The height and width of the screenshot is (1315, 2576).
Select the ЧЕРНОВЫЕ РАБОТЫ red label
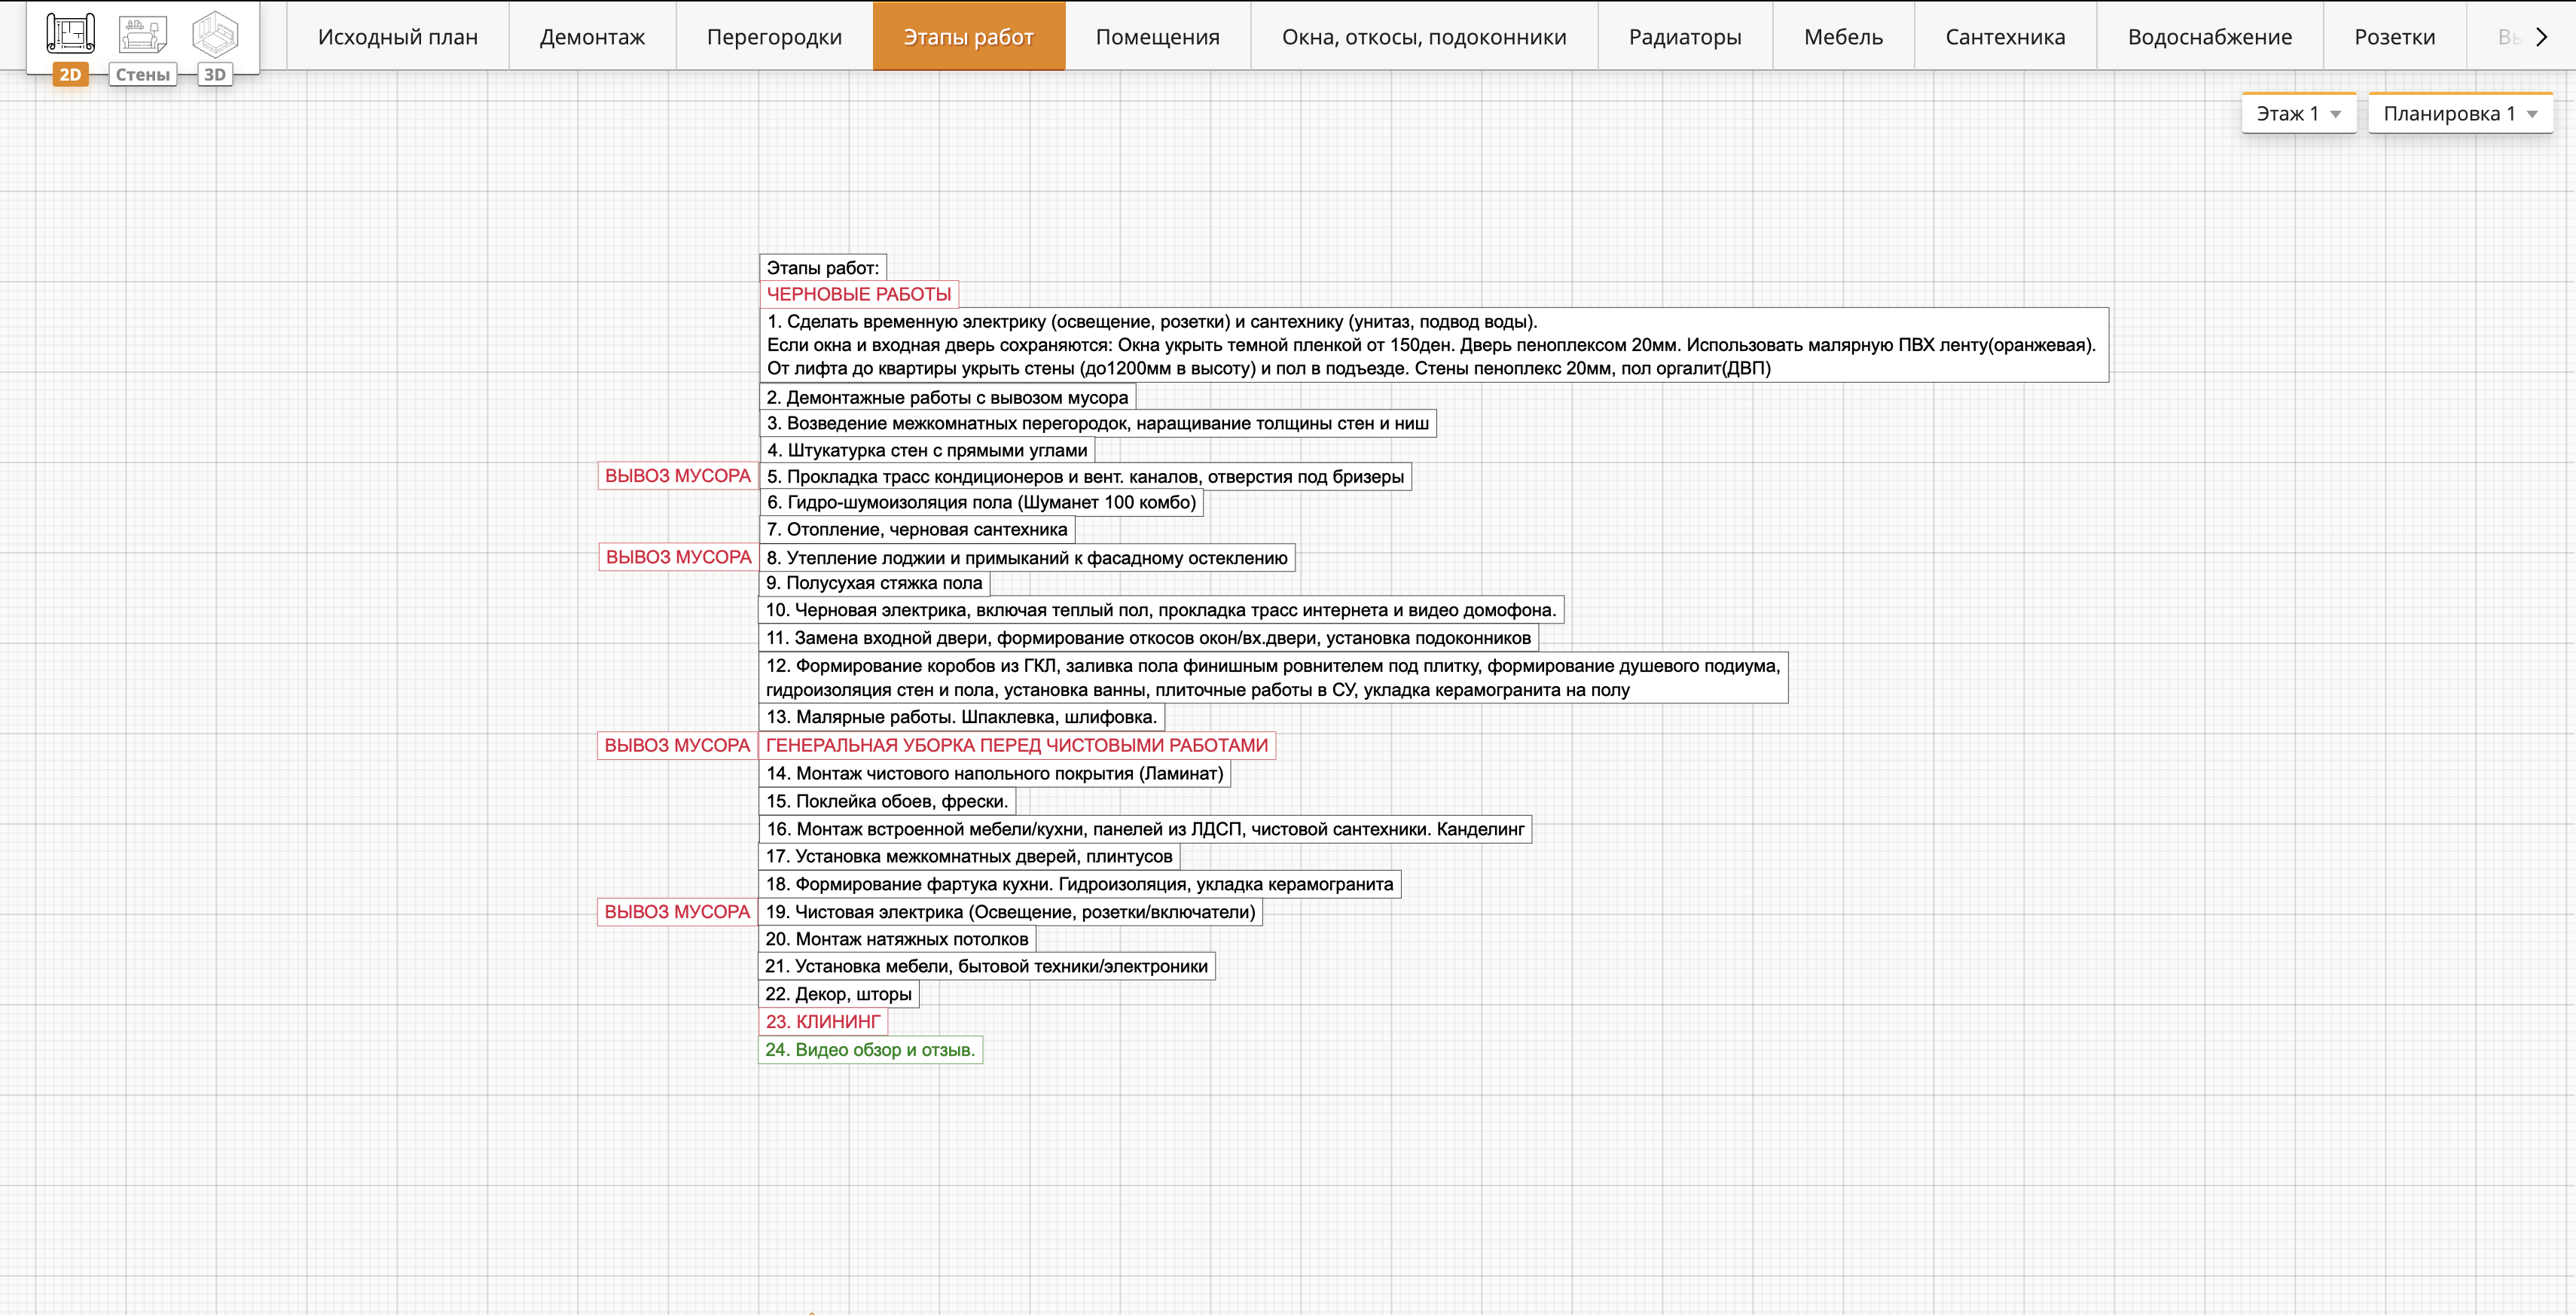[x=858, y=294]
